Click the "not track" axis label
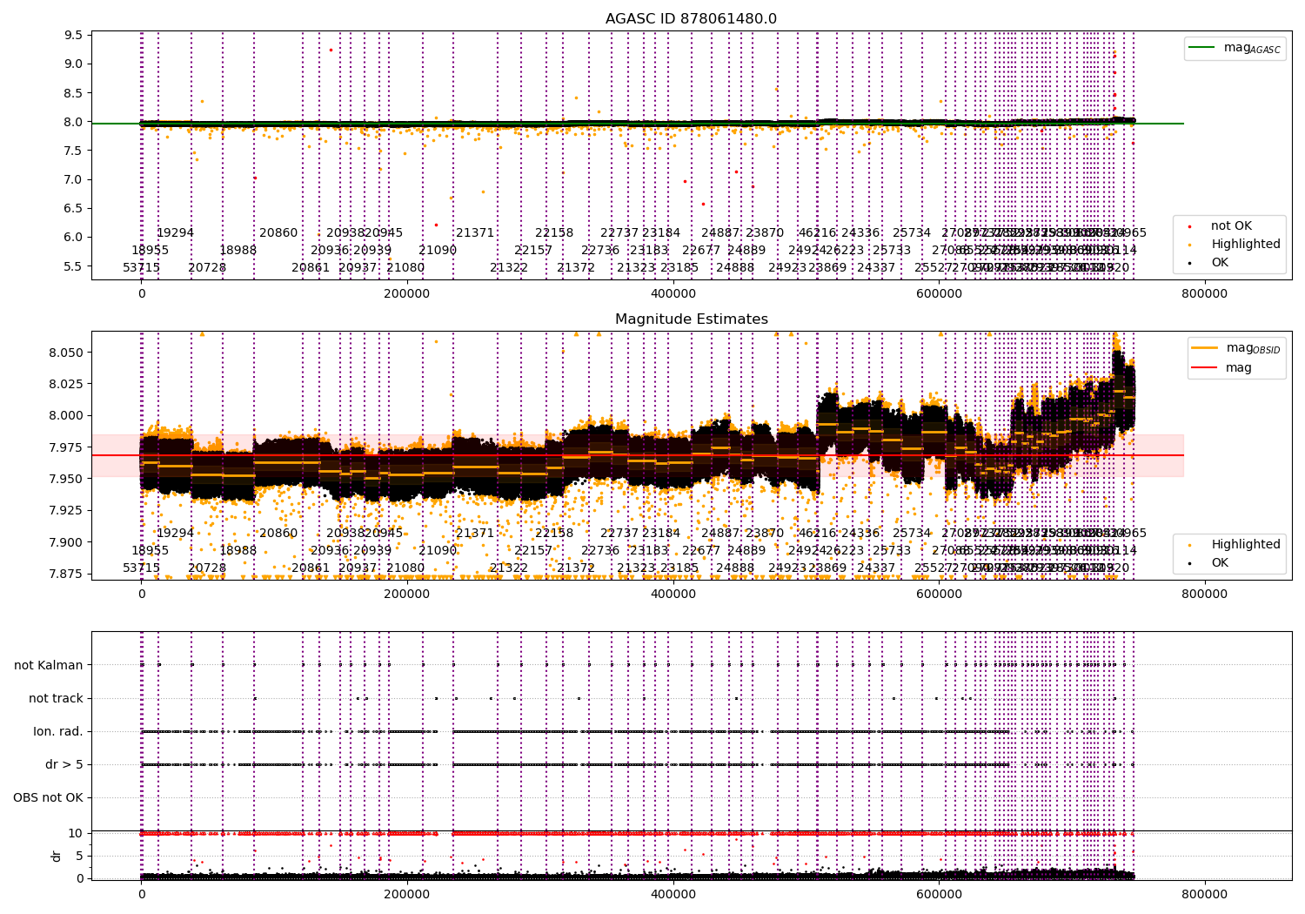The width and height of the screenshot is (1305, 914). point(56,699)
